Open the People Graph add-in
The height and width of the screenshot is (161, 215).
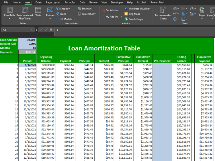click(134, 19)
